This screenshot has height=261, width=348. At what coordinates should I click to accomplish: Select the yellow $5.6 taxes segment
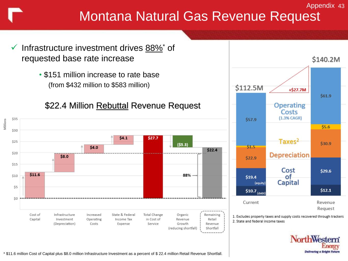point(326,127)
